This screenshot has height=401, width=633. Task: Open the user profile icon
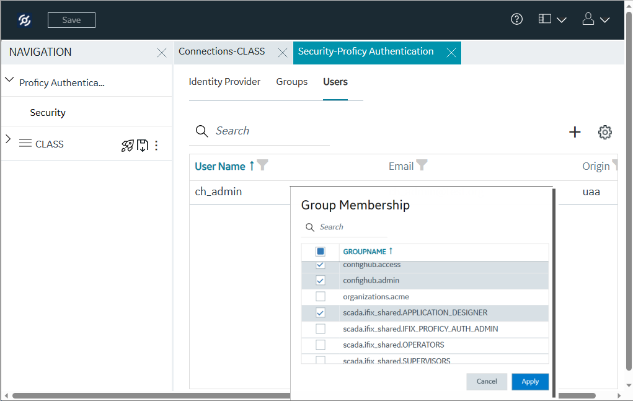pyautogui.click(x=588, y=19)
